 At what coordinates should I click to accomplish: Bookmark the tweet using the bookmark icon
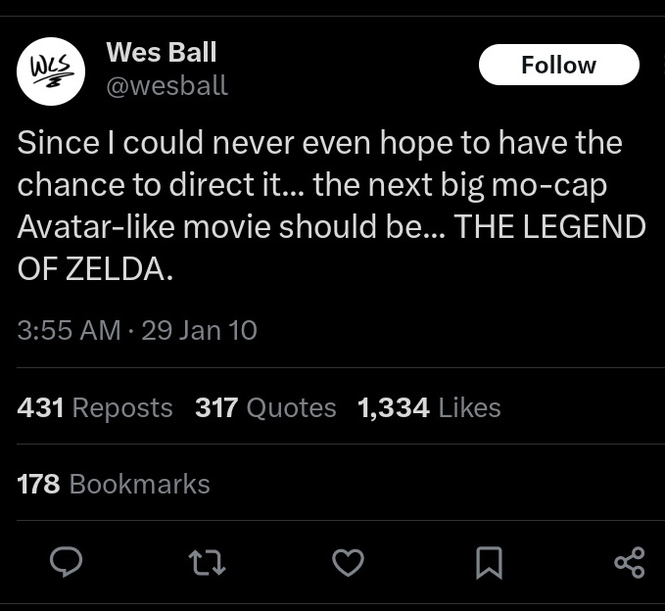489,562
